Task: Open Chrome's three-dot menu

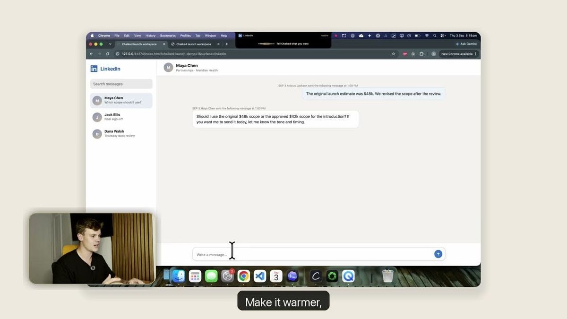Action: tap(475, 54)
